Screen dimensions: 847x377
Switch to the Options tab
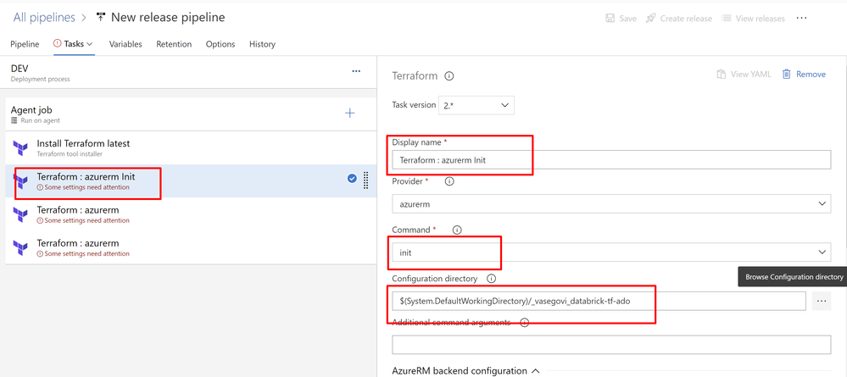[220, 44]
